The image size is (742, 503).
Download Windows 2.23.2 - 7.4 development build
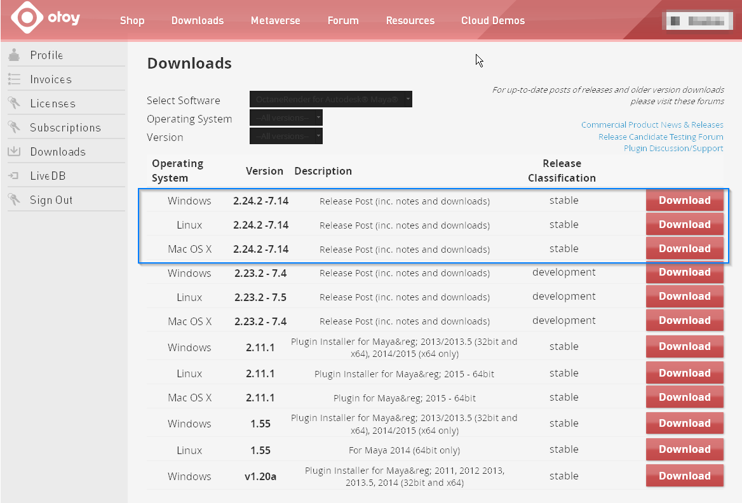click(x=685, y=272)
